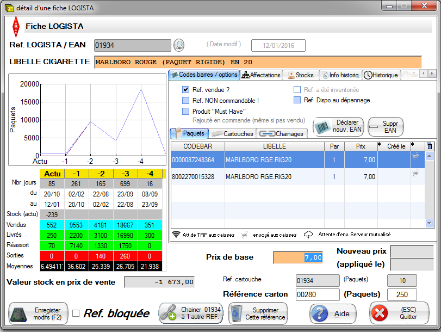Enable "Ref. NON commandable !" checkbox

tap(185, 101)
